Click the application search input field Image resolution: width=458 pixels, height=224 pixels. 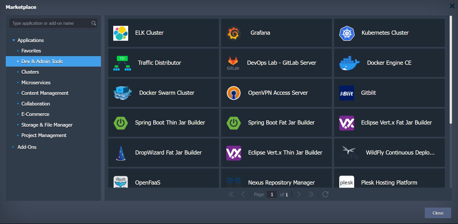click(x=53, y=23)
